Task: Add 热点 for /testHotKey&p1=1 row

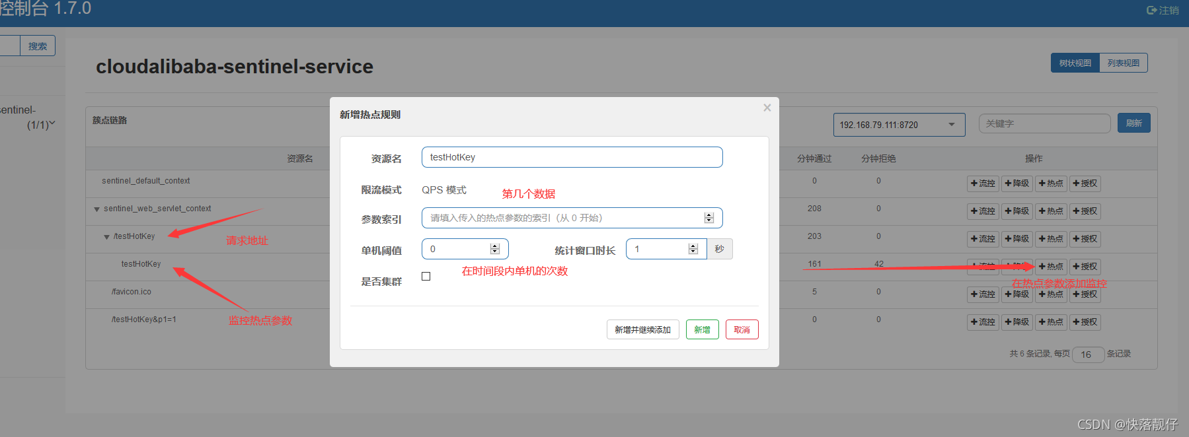Action: (1051, 322)
